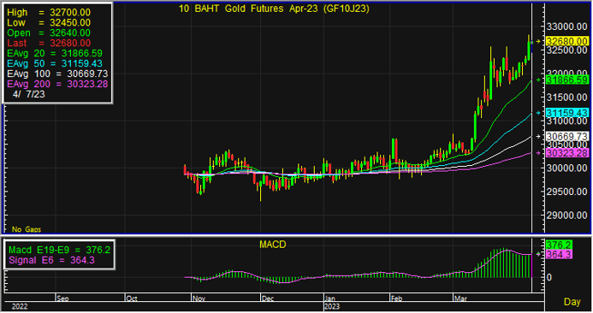Select the High = 32700.00 value

point(49,13)
